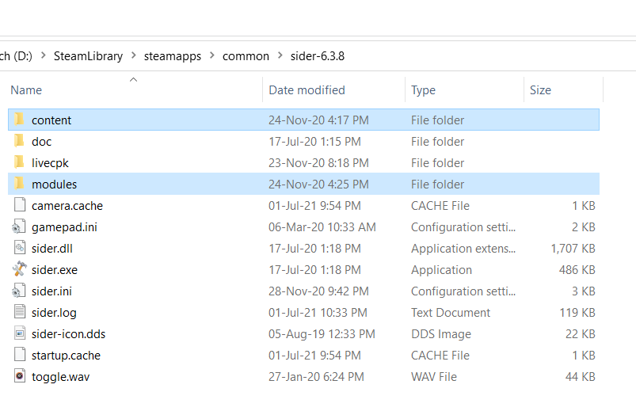The image size is (636, 411).
Task: Navigate to common folder in breadcrumb
Action: [246, 56]
